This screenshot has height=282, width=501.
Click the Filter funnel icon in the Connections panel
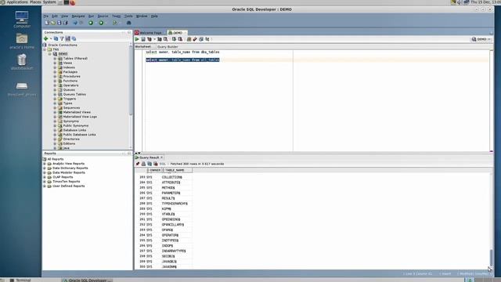[x=62, y=38]
